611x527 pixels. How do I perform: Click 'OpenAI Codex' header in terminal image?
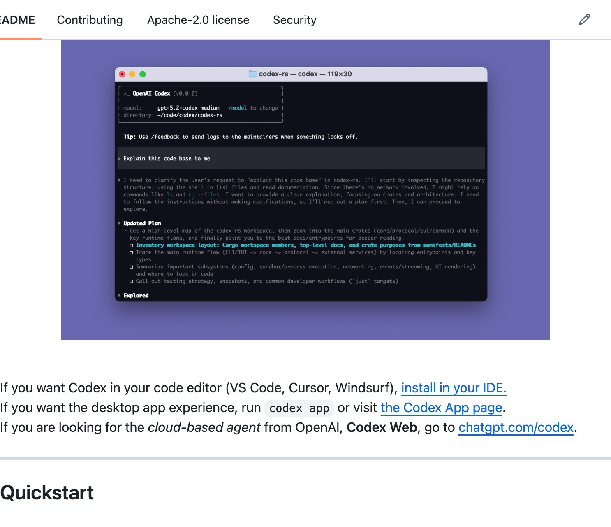point(151,93)
